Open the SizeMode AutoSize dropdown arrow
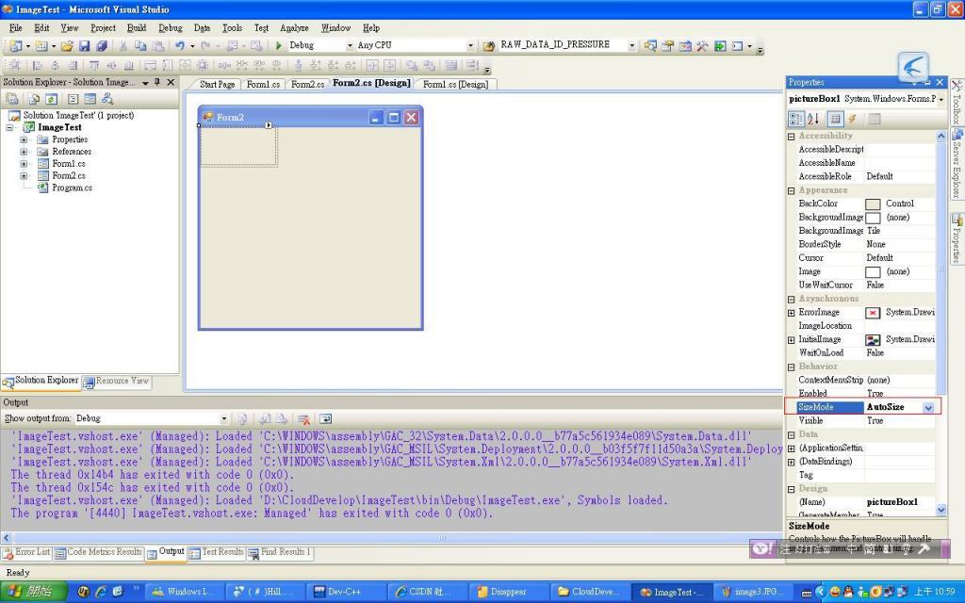The image size is (965, 603). pyautogui.click(x=928, y=407)
